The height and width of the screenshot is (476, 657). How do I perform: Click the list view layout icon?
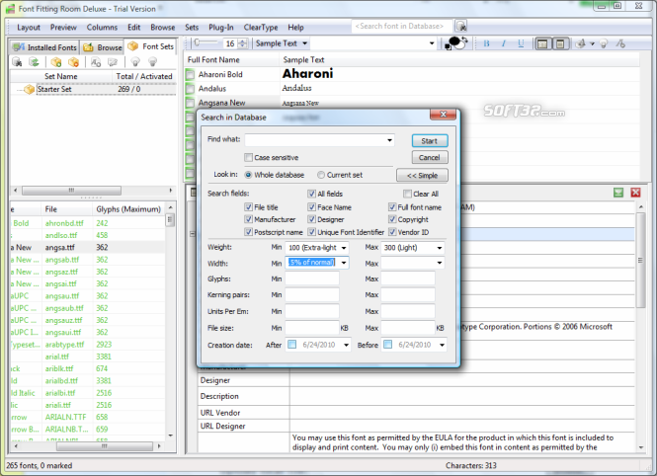coord(542,43)
